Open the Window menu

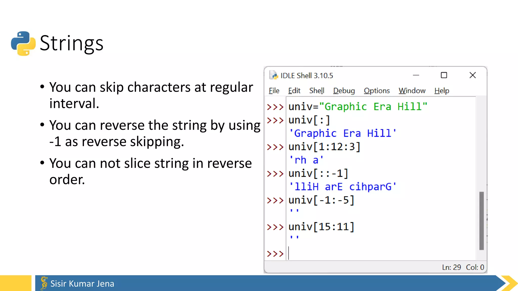point(412,90)
